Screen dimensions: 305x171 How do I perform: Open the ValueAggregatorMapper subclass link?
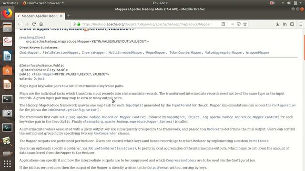[x=224, y=53]
